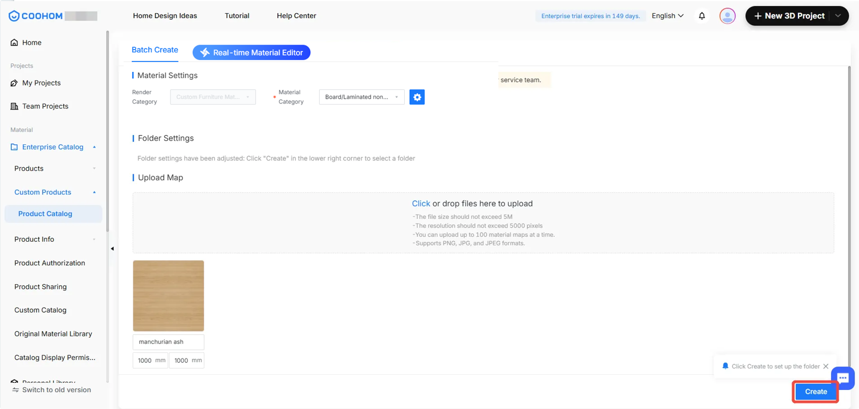Viewport: 859px width, 409px height.
Task: Switch to the Batch Create tab
Action: click(x=155, y=50)
